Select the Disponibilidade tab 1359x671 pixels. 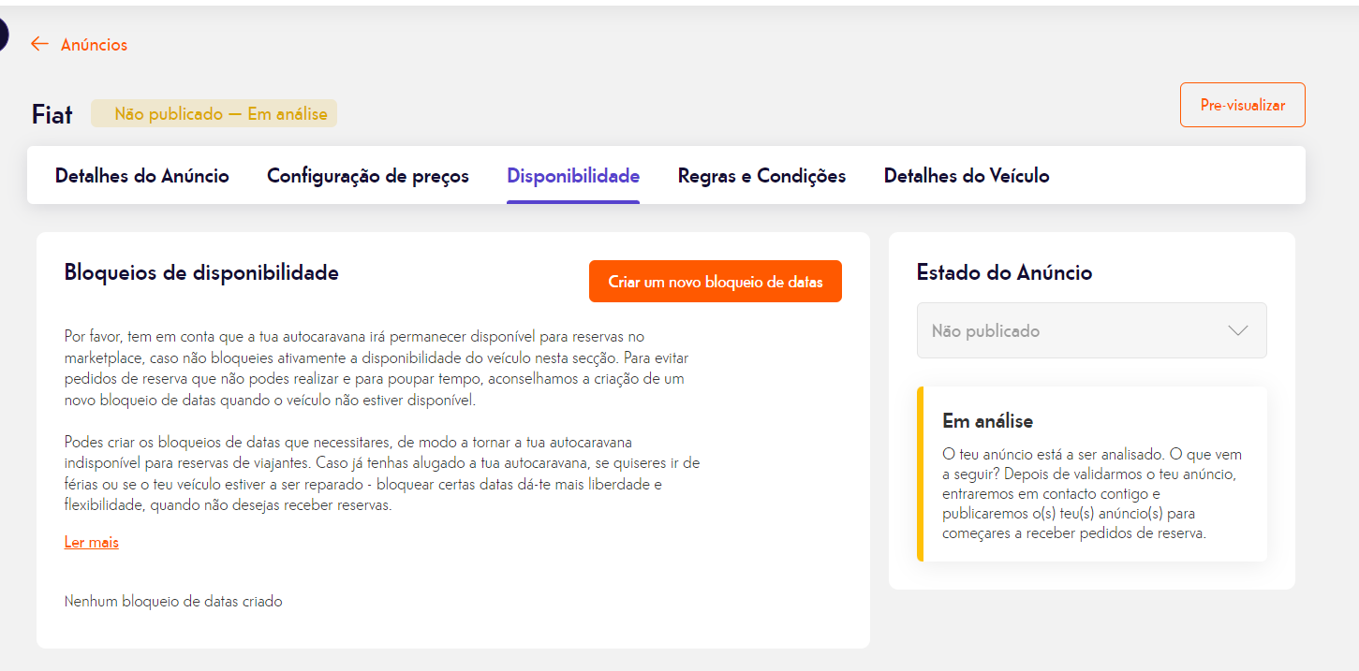point(573,176)
